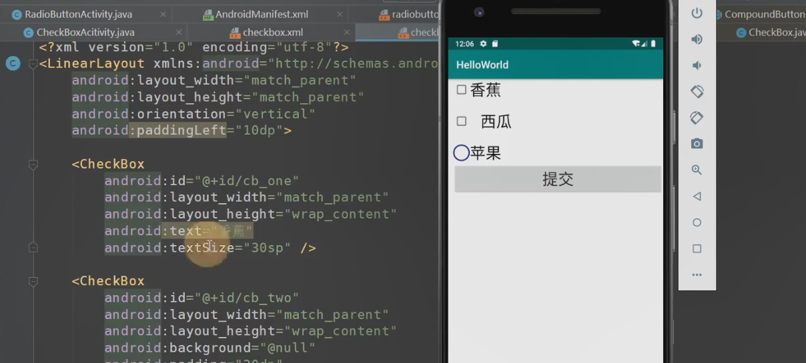Click the emulator power button
The height and width of the screenshot is (363, 806).
pos(697,13)
